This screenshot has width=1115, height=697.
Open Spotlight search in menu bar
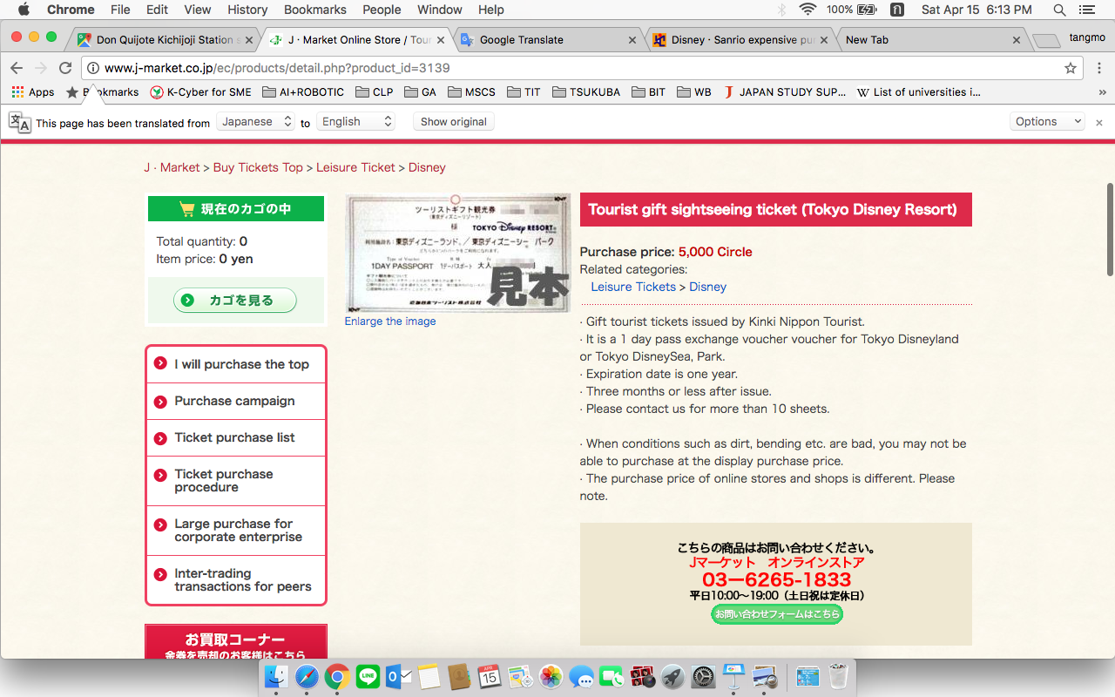1059,10
